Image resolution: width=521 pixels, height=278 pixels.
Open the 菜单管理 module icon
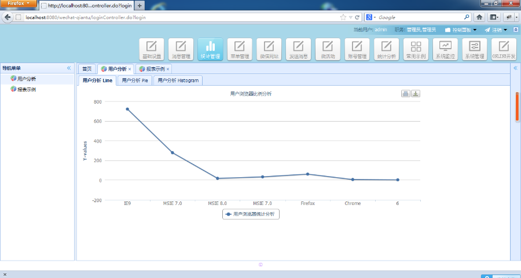click(x=240, y=49)
